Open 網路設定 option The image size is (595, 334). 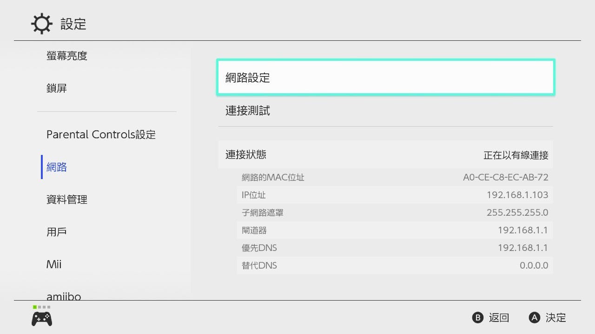click(x=386, y=77)
